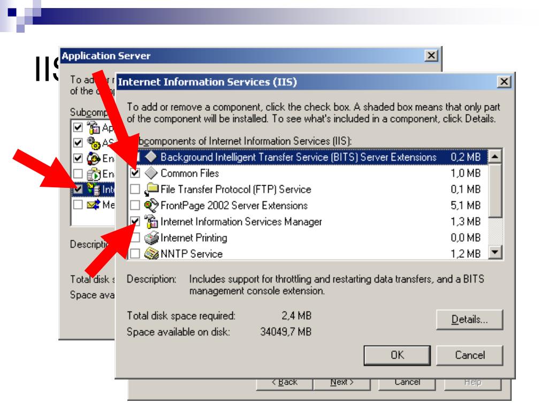Click the gears icon in Application Server list
This screenshot has width=548, height=411.
click(x=94, y=142)
